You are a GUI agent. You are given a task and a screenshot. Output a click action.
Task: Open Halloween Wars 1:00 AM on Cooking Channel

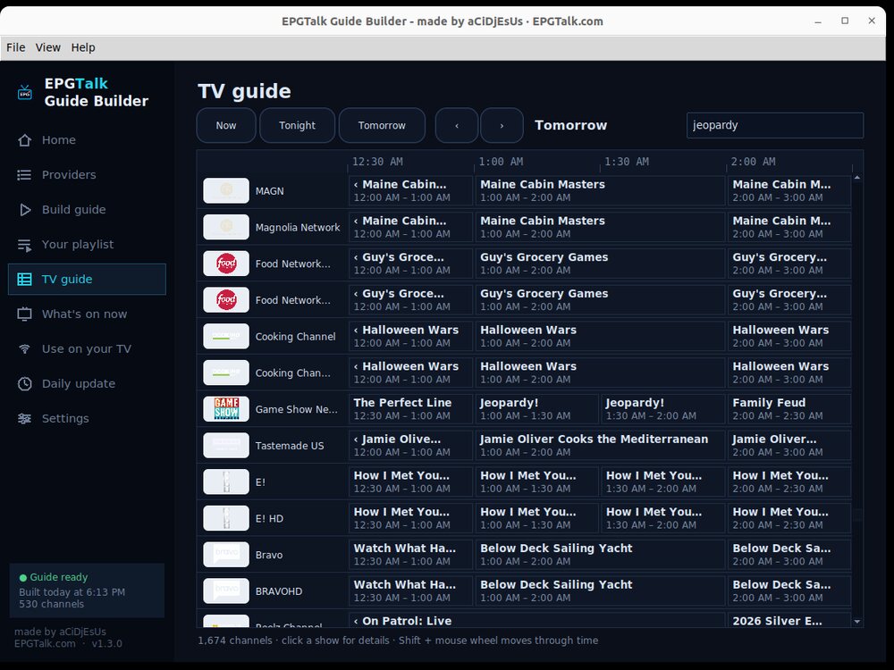pyautogui.click(x=601, y=336)
